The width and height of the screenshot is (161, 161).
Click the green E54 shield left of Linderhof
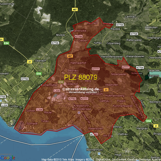click(61, 82)
